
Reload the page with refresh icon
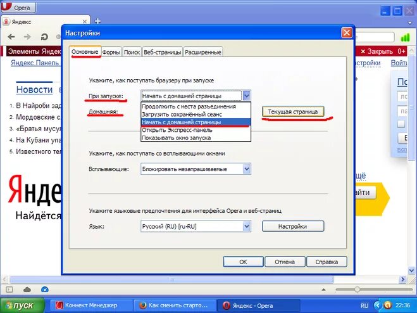tap(44, 37)
